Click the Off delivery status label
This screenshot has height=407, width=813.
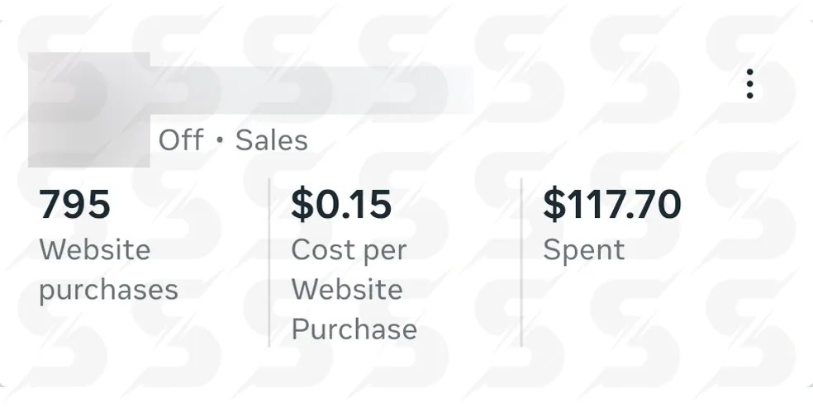point(180,140)
